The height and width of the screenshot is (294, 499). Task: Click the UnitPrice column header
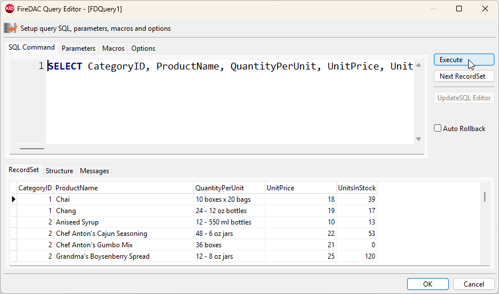301,188
